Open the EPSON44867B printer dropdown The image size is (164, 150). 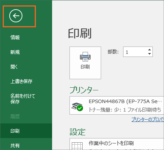pyautogui.click(x=117, y=105)
